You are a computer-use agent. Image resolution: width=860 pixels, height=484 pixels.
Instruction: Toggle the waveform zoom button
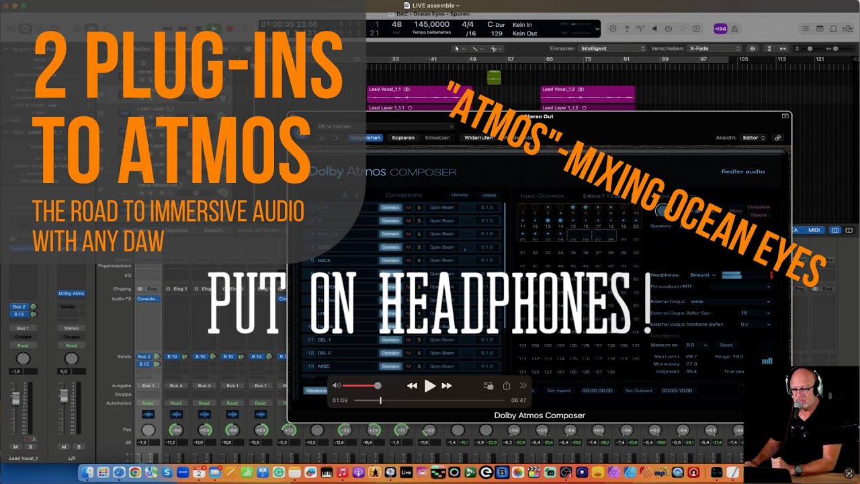(x=752, y=48)
